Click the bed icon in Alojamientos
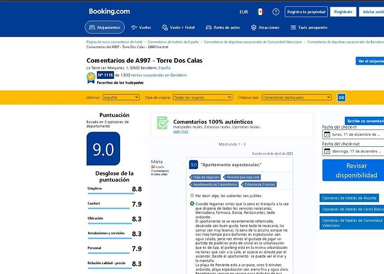 92,27
